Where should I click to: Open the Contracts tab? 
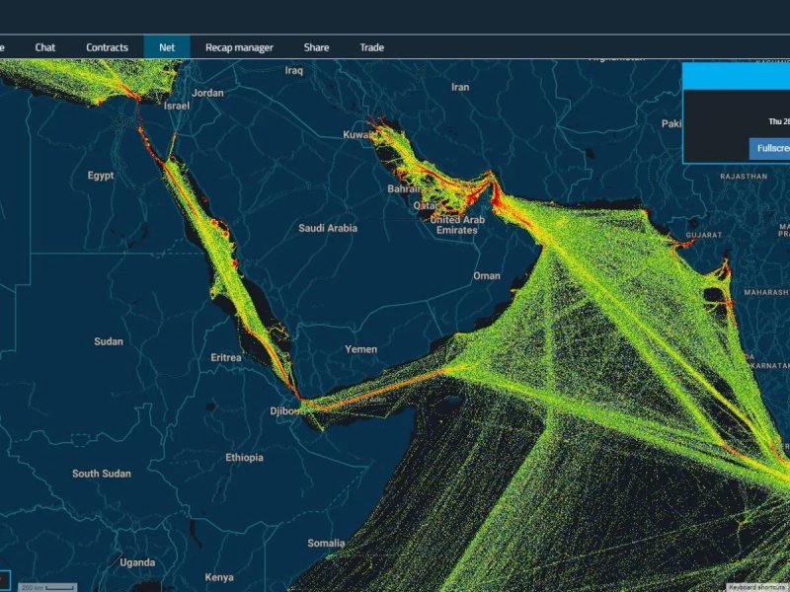coord(107,46)
